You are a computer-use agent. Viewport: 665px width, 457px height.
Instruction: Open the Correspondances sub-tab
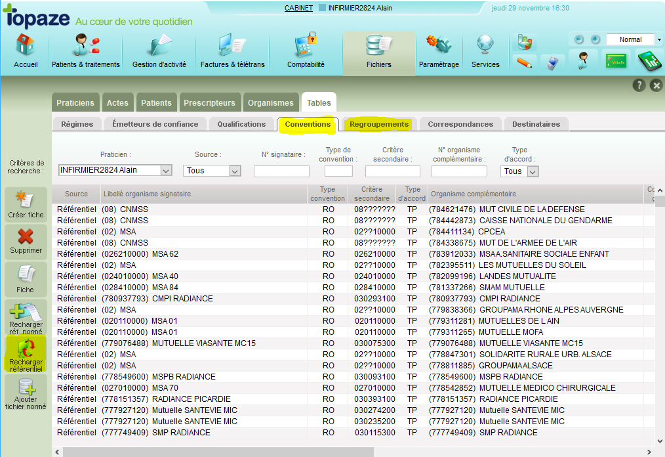click(460, 124)
